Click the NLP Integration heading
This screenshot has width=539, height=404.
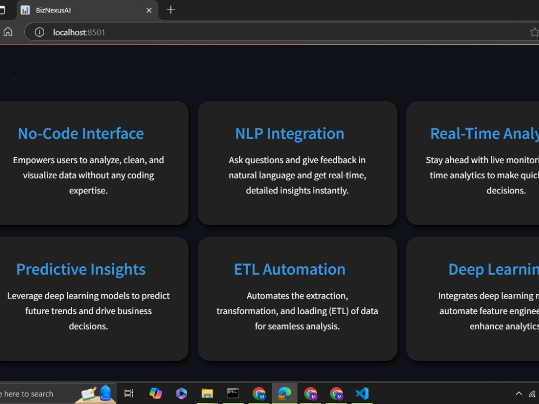(289, 134)
